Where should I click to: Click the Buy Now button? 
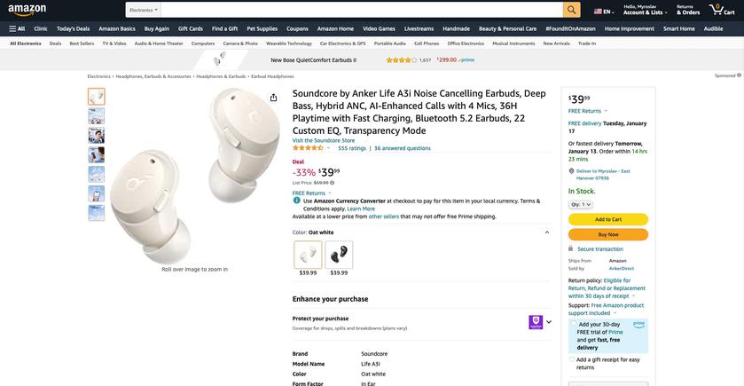(607, 234)
